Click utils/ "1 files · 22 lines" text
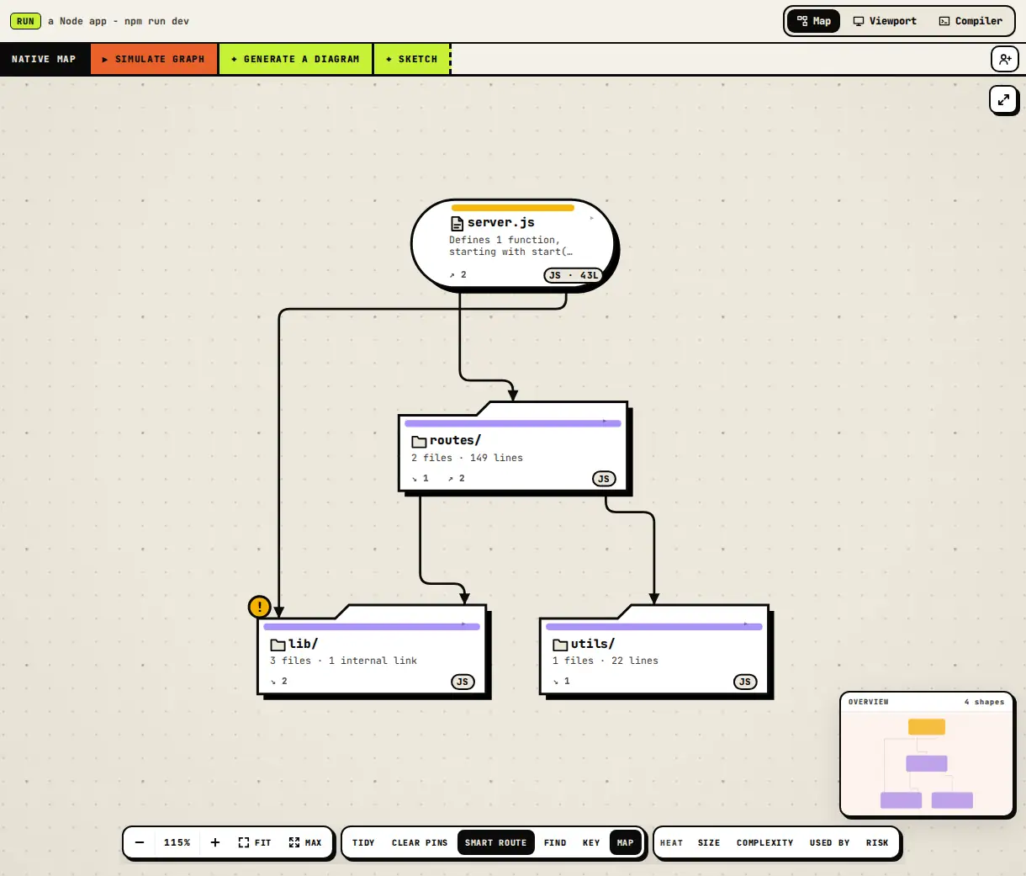 606,661
